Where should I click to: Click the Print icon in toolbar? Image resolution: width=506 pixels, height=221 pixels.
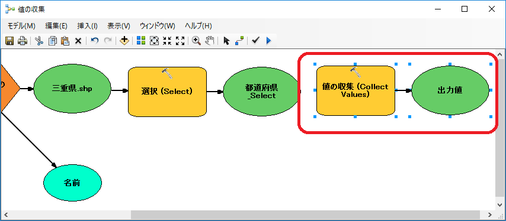pyautogui.click(x=23, y=41)
